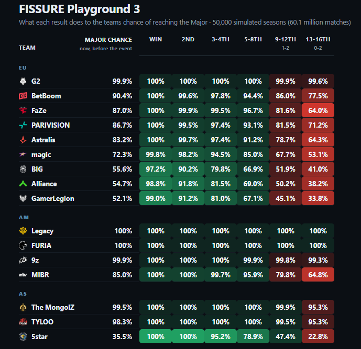Click BIG's 79.8% 3-4th cell
361x349 pixels.
221,169
